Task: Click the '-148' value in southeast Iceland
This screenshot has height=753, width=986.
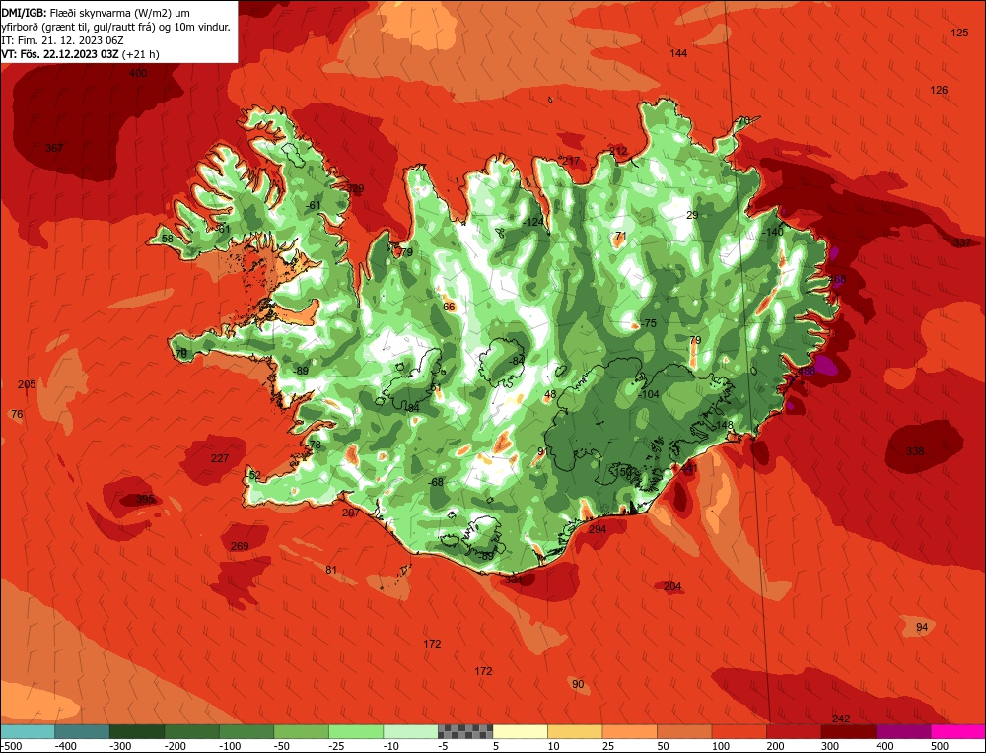Action: coord(723,426)
